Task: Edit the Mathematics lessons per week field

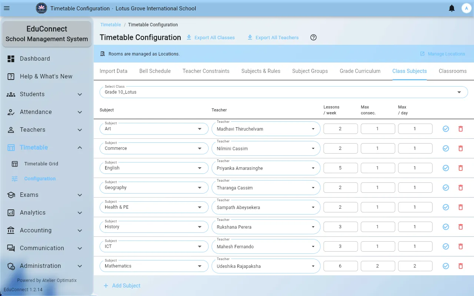Action: [340, 266]
